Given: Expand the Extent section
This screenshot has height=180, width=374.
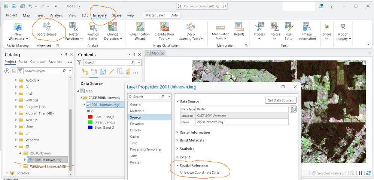Looking at the screenshot, I should pos(177,157).
